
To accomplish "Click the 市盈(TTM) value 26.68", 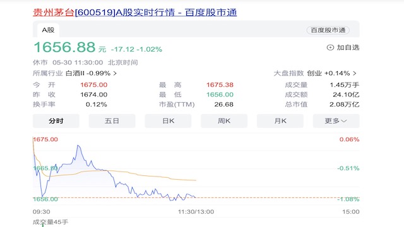I will [224, 105].
